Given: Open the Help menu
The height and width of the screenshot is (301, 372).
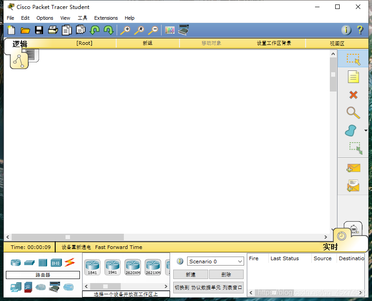Looking at the screenshot, I should click(x=130, y=18).
